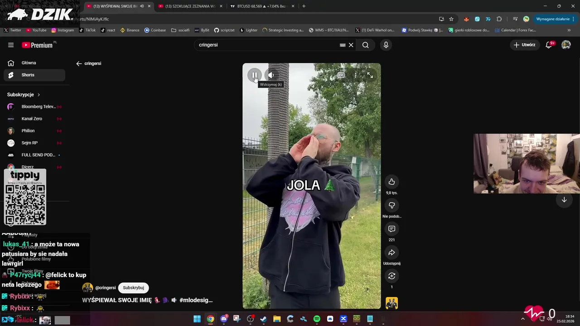Start voice search with the microphone
The width and height of the screenshot is (580, 326).
tap(386, 45)
